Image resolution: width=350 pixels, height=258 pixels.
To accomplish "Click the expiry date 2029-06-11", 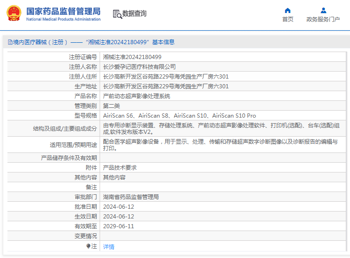I will (118, 226).
